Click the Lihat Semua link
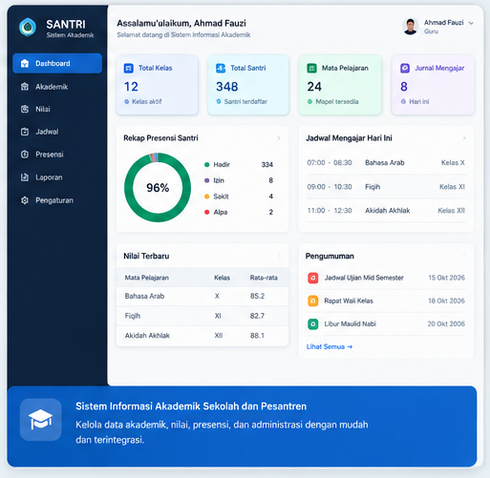The height and width of the screenshot is (478, 490). 330,346
